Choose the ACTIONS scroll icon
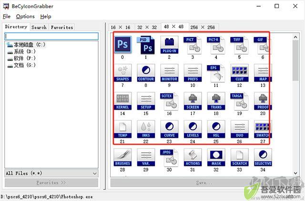This screenshot has height=201, width=305. 193,157
